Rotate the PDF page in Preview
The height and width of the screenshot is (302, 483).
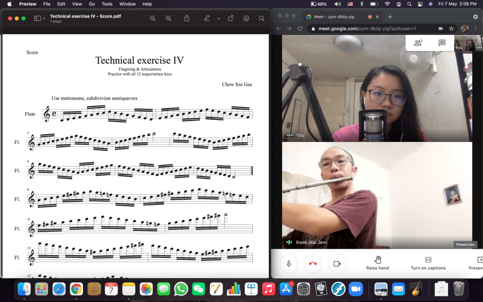tap(231, 18)
